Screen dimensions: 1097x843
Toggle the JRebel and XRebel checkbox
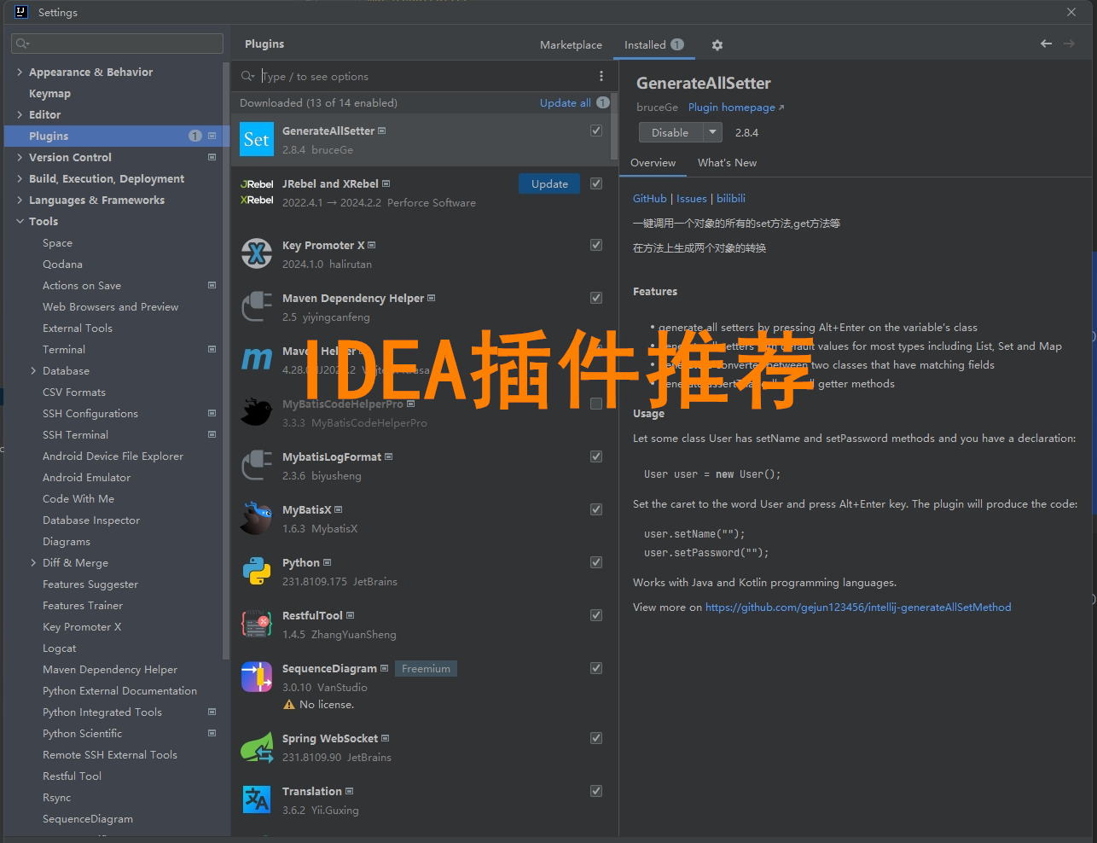pos(596,183)
